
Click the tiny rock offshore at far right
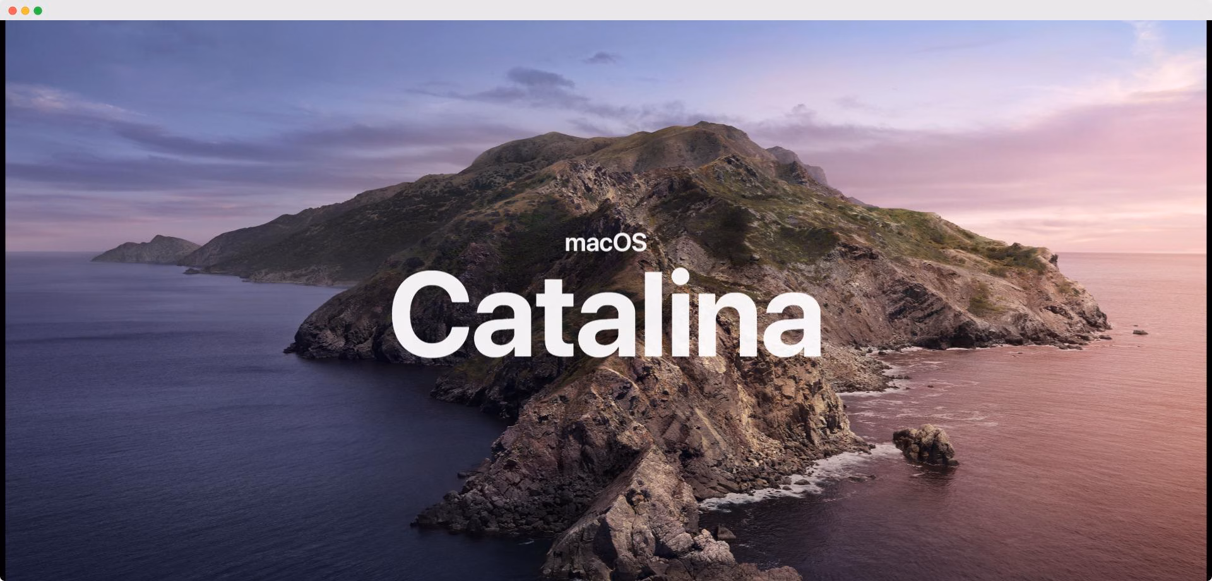[x=1140, y=332]
